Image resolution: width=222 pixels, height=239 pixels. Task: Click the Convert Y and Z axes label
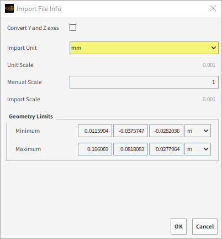point(33,28)
